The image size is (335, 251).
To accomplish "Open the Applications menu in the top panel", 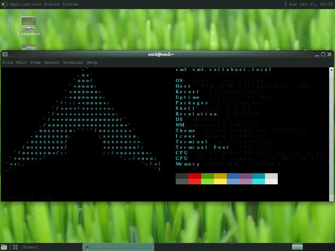I will click(x=26, y=4).
